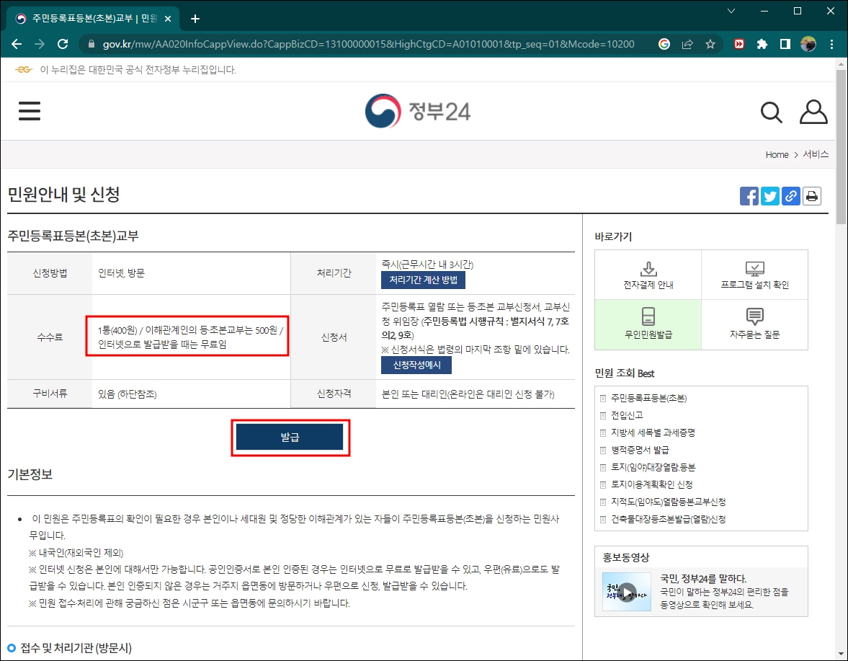The image size is (848, 661).
Task: Share the page via Twitter icon
Action: (769, 195)
